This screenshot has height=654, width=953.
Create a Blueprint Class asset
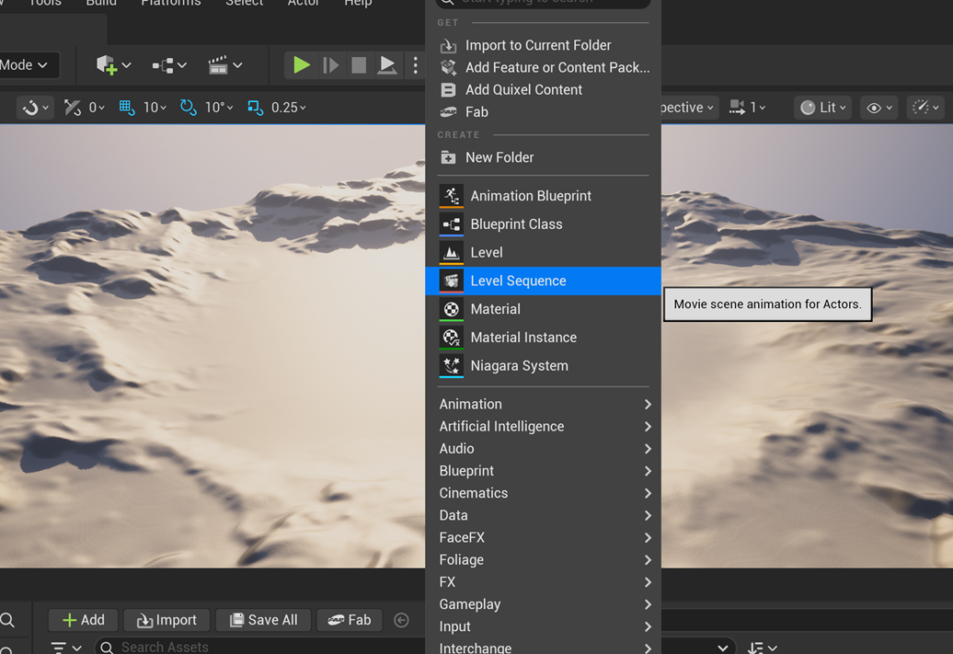(x=544, y=224)
